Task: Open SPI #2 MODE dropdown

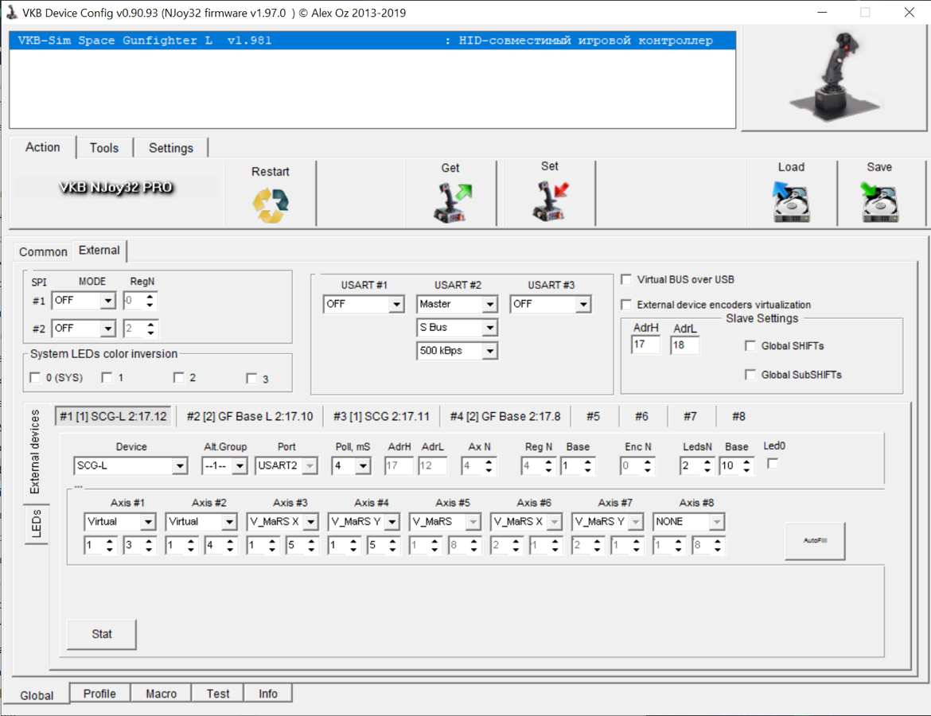Action: click(x=107, y=329)
